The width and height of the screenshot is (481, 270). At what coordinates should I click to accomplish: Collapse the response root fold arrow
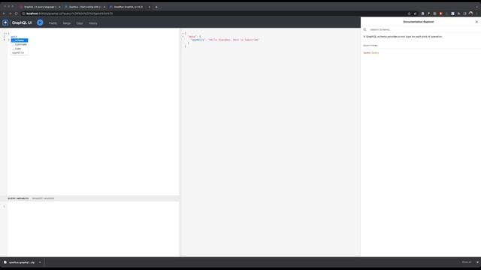(x=183, y=33)
